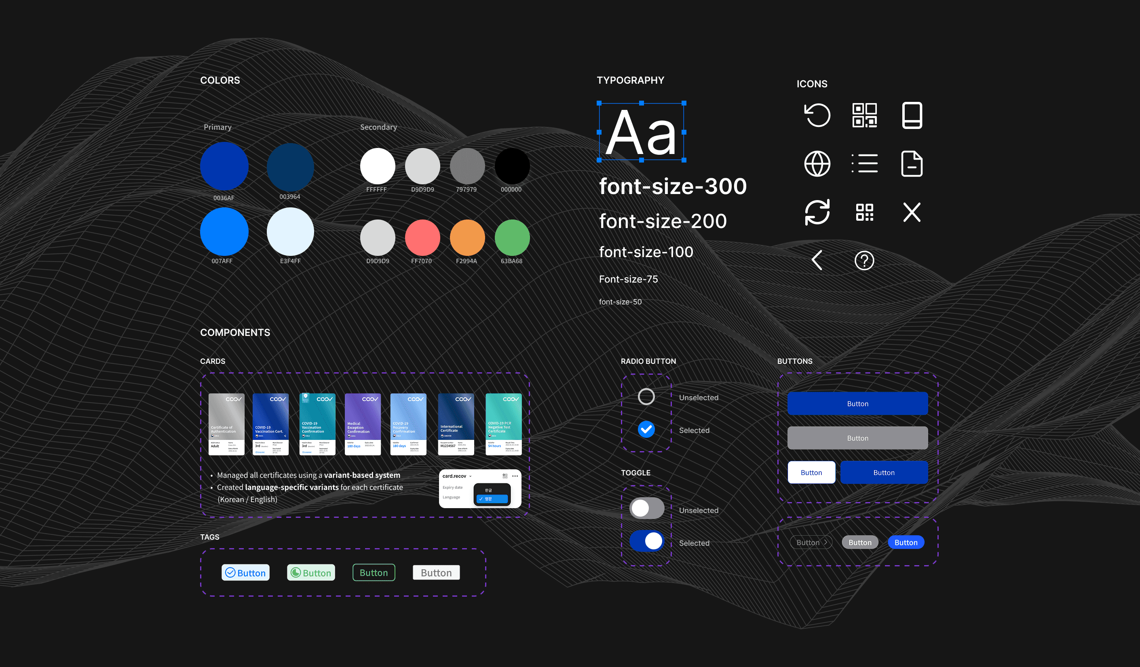Click the outlined Button pill with chevron
Screen dimensions: 1140x667
click(811, 542)
